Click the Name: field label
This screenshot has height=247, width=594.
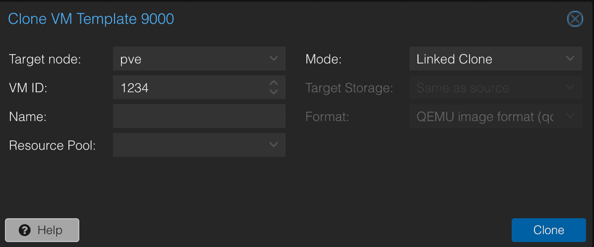[28, 117]
